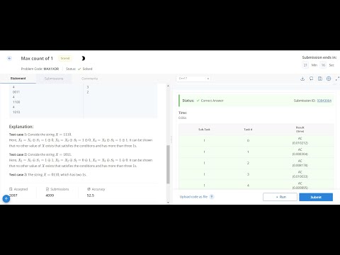Open the C++17 language dropdown
Screen dimensions: 340x255
[x=193, y=79]
